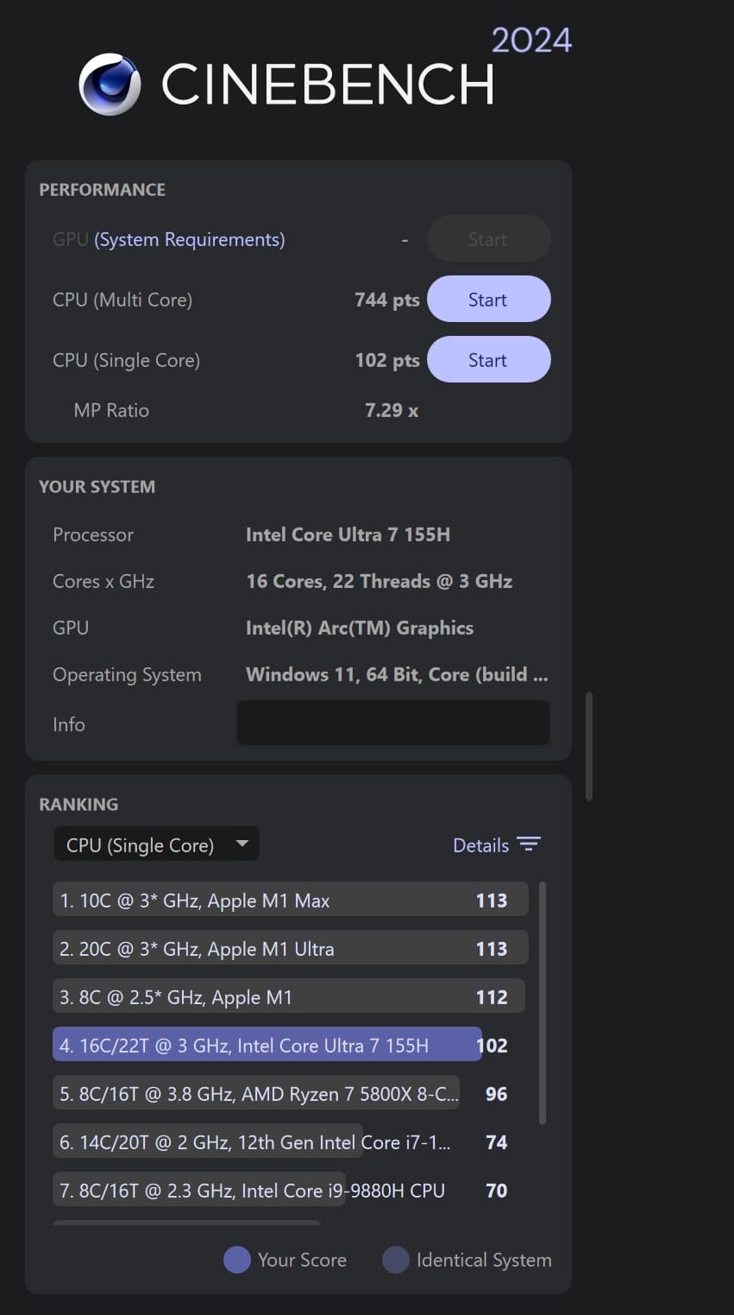Open the Details ranking view
Screen dimensions: 734x1315
pyautogui.click(x=480, y=845)
